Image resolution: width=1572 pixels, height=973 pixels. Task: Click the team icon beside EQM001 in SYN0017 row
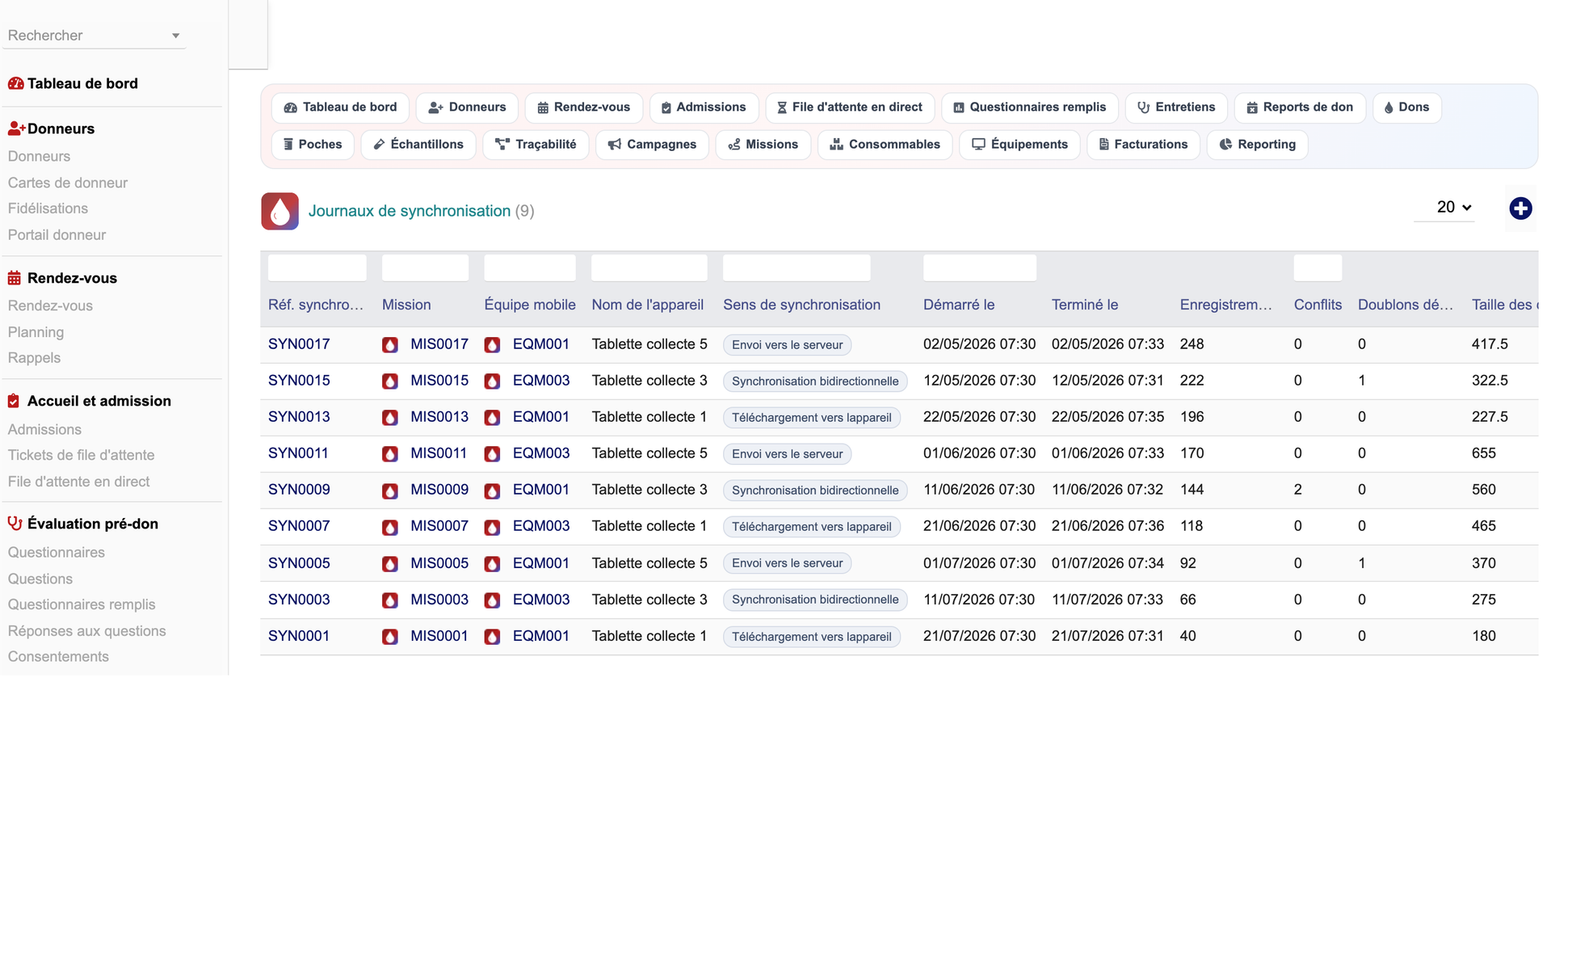tap(492, 345)
